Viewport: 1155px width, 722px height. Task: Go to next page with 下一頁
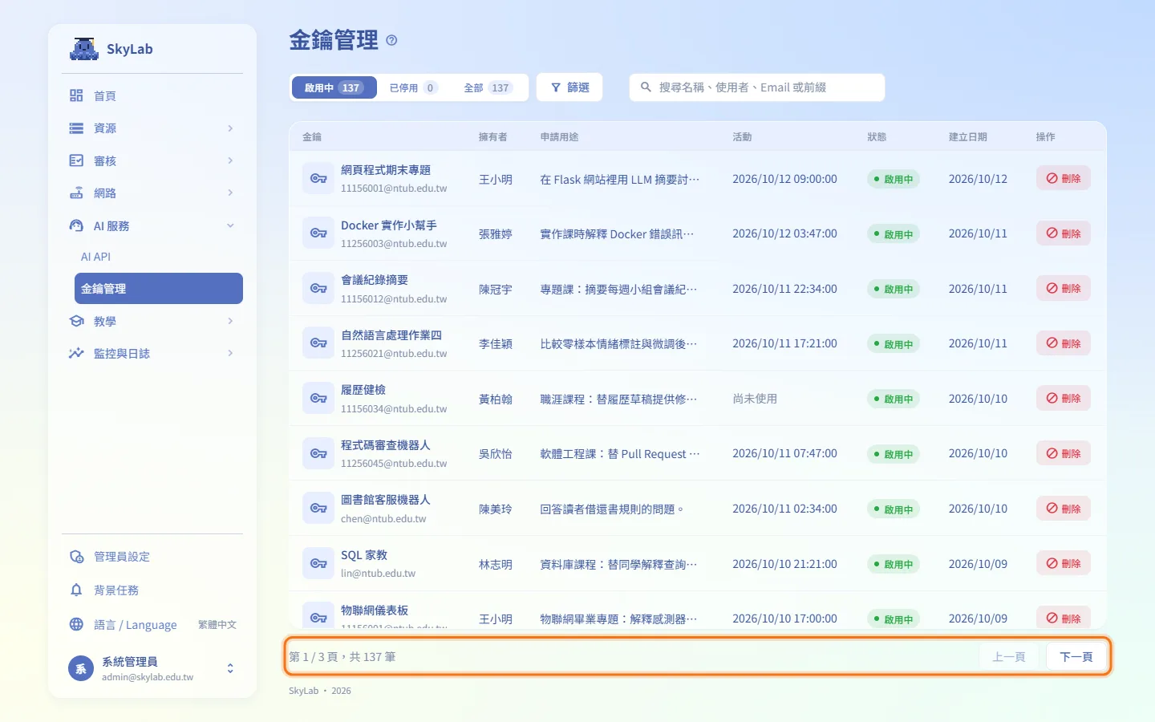(x=1076, y=657)
